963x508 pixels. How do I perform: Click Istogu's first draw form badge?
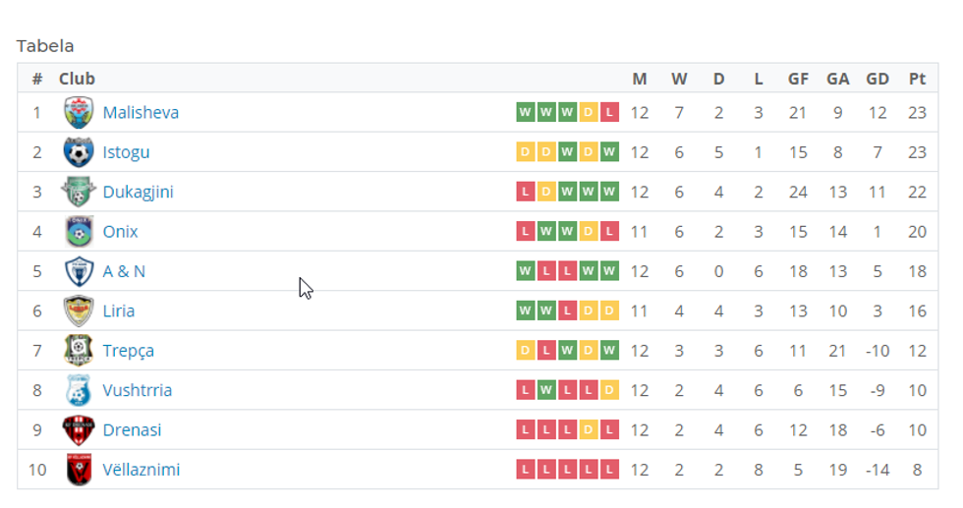pyautogui.click(x=525, y=152)
